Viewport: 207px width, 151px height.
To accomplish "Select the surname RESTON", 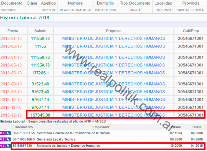I will [x=48, y=10].
